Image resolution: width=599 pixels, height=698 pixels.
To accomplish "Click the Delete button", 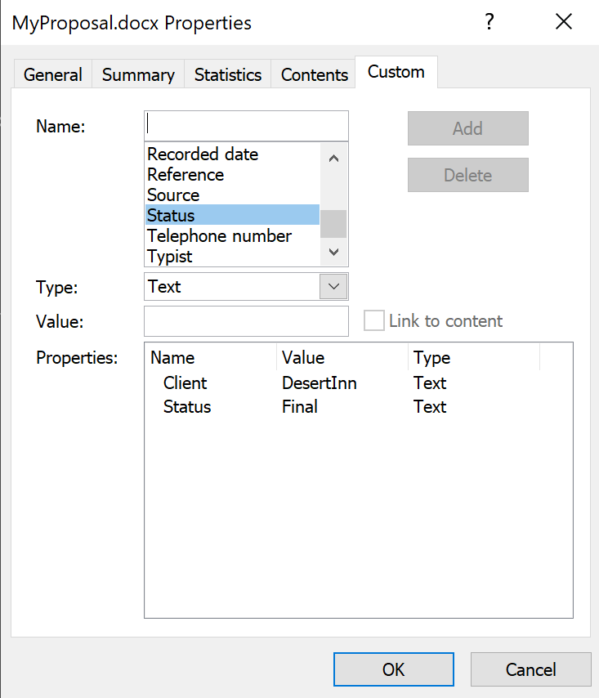I will pyautogui.click(x=467, y=175).
